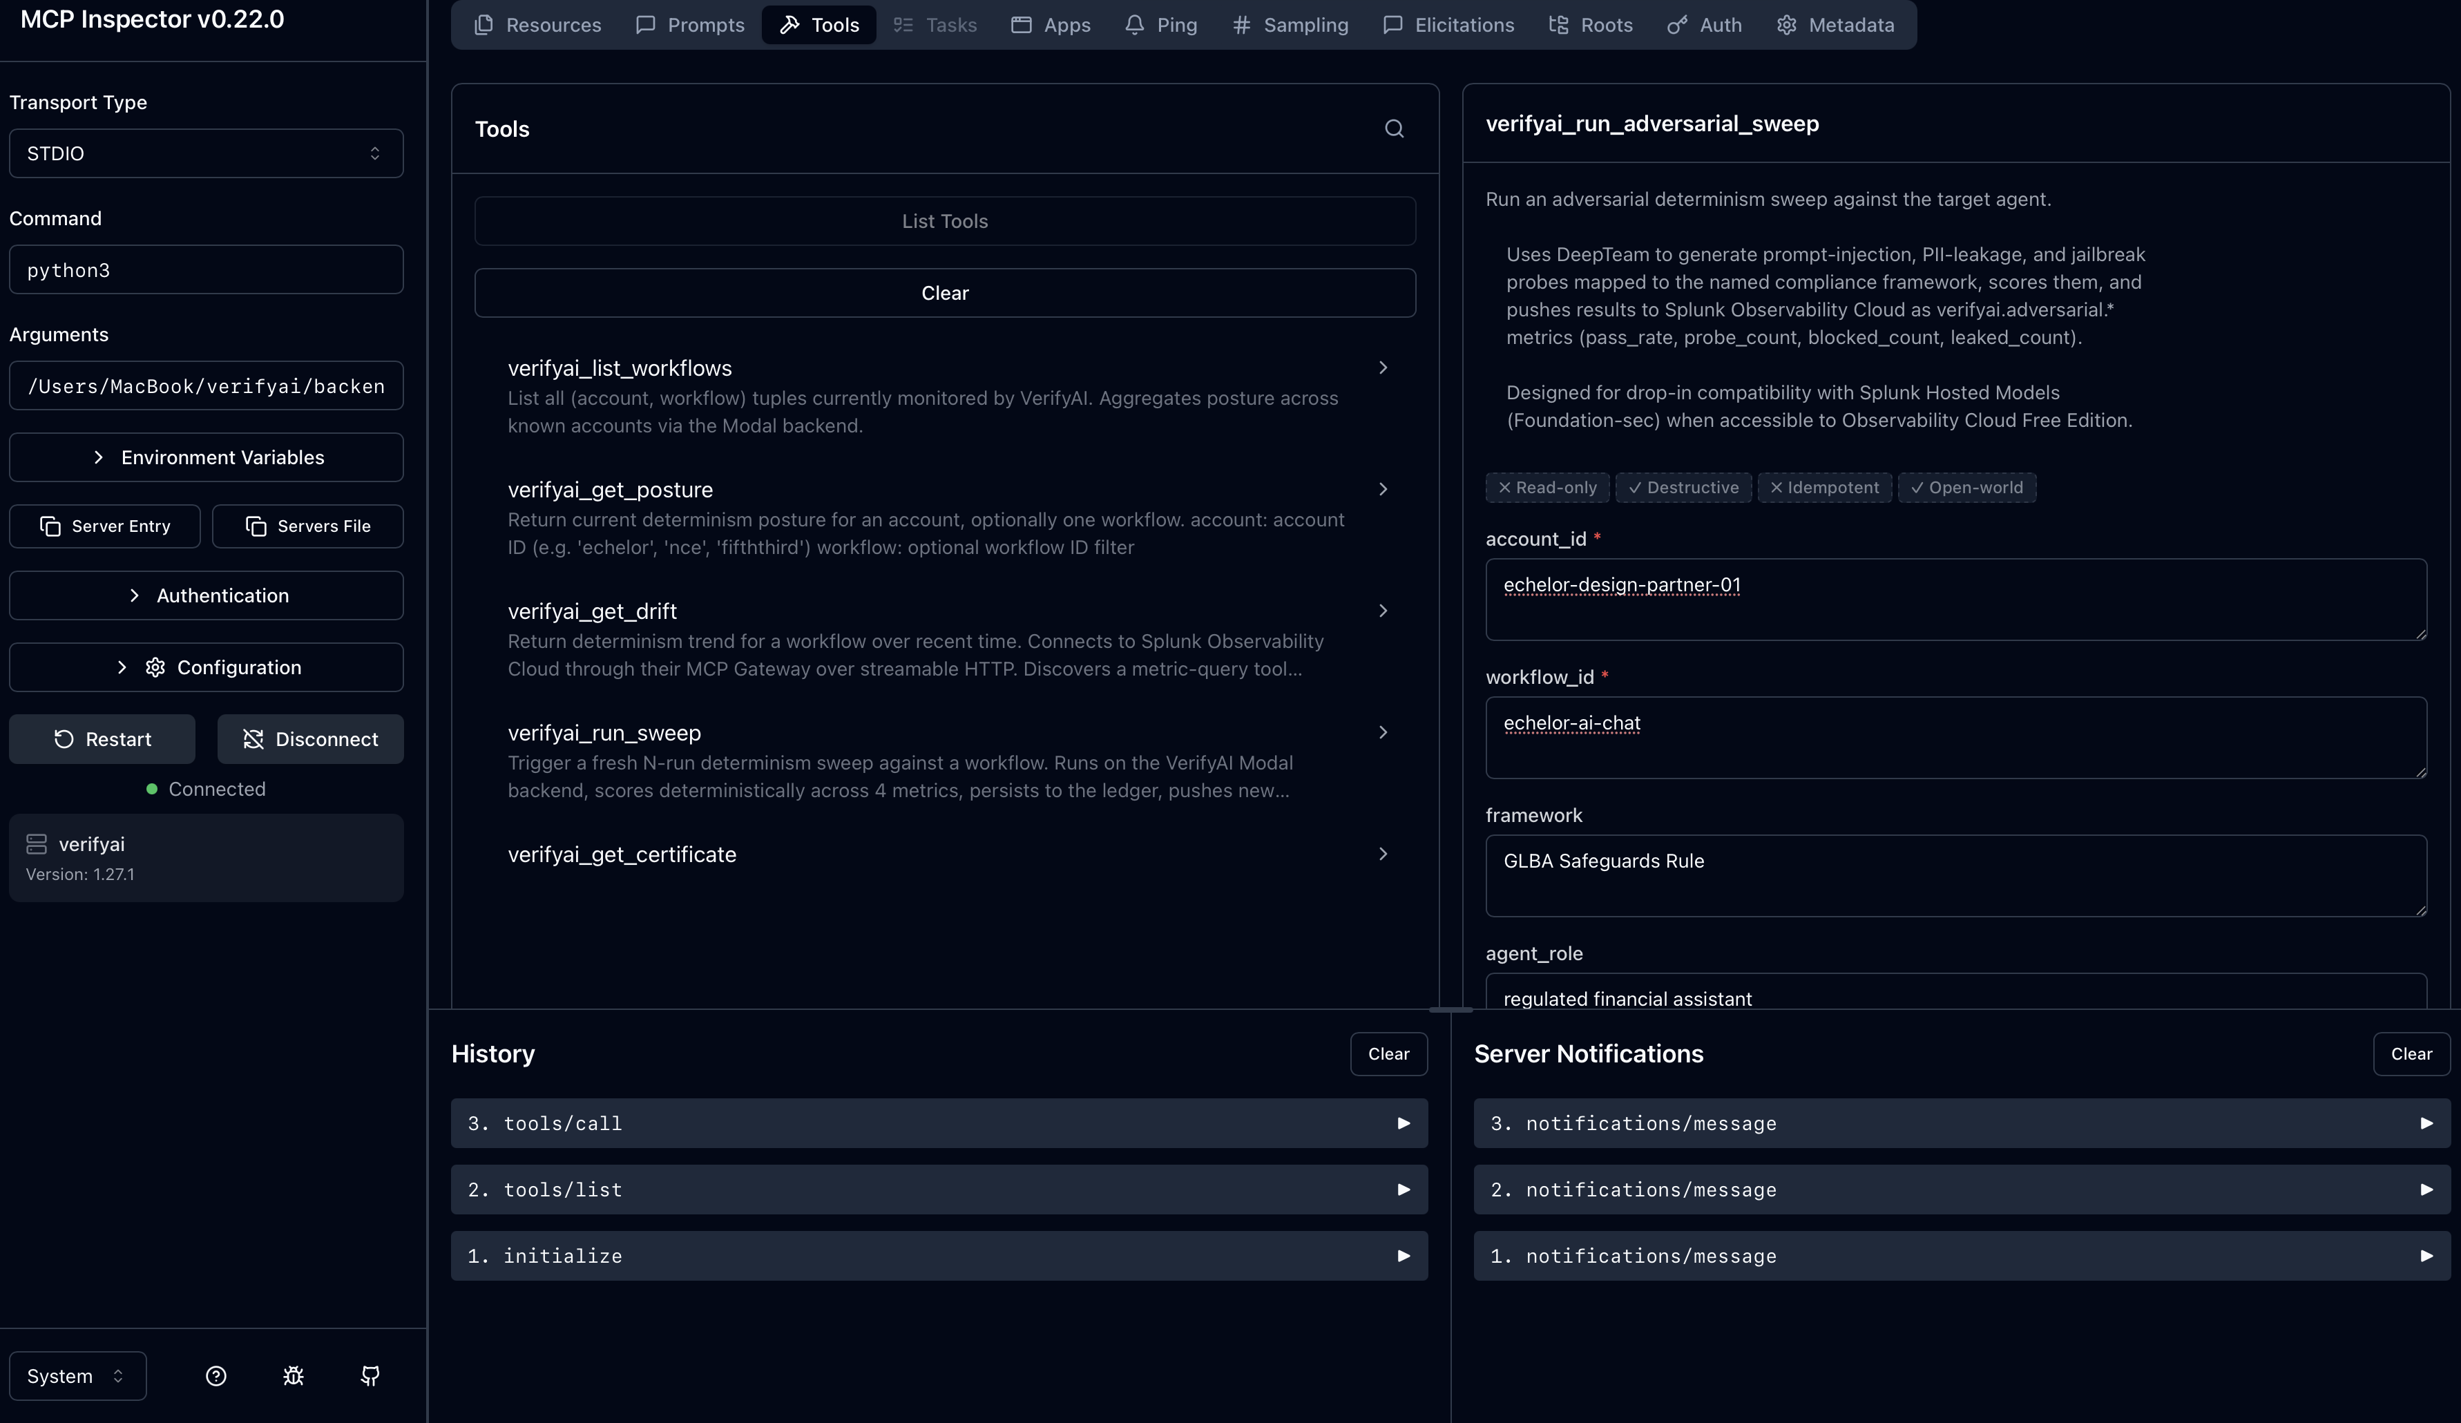Focus the Command input field
The height and width of the screenshot is (1423, 2461).
(206, 269)
